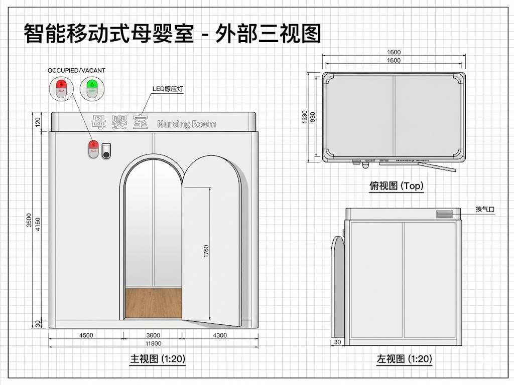Click the 3500 height dimension
Image resolution: width=514 pixels, height=385 pixels.
tap(29, 220)
